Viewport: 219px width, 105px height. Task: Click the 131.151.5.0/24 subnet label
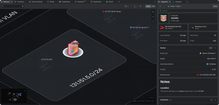click(86, 78)
